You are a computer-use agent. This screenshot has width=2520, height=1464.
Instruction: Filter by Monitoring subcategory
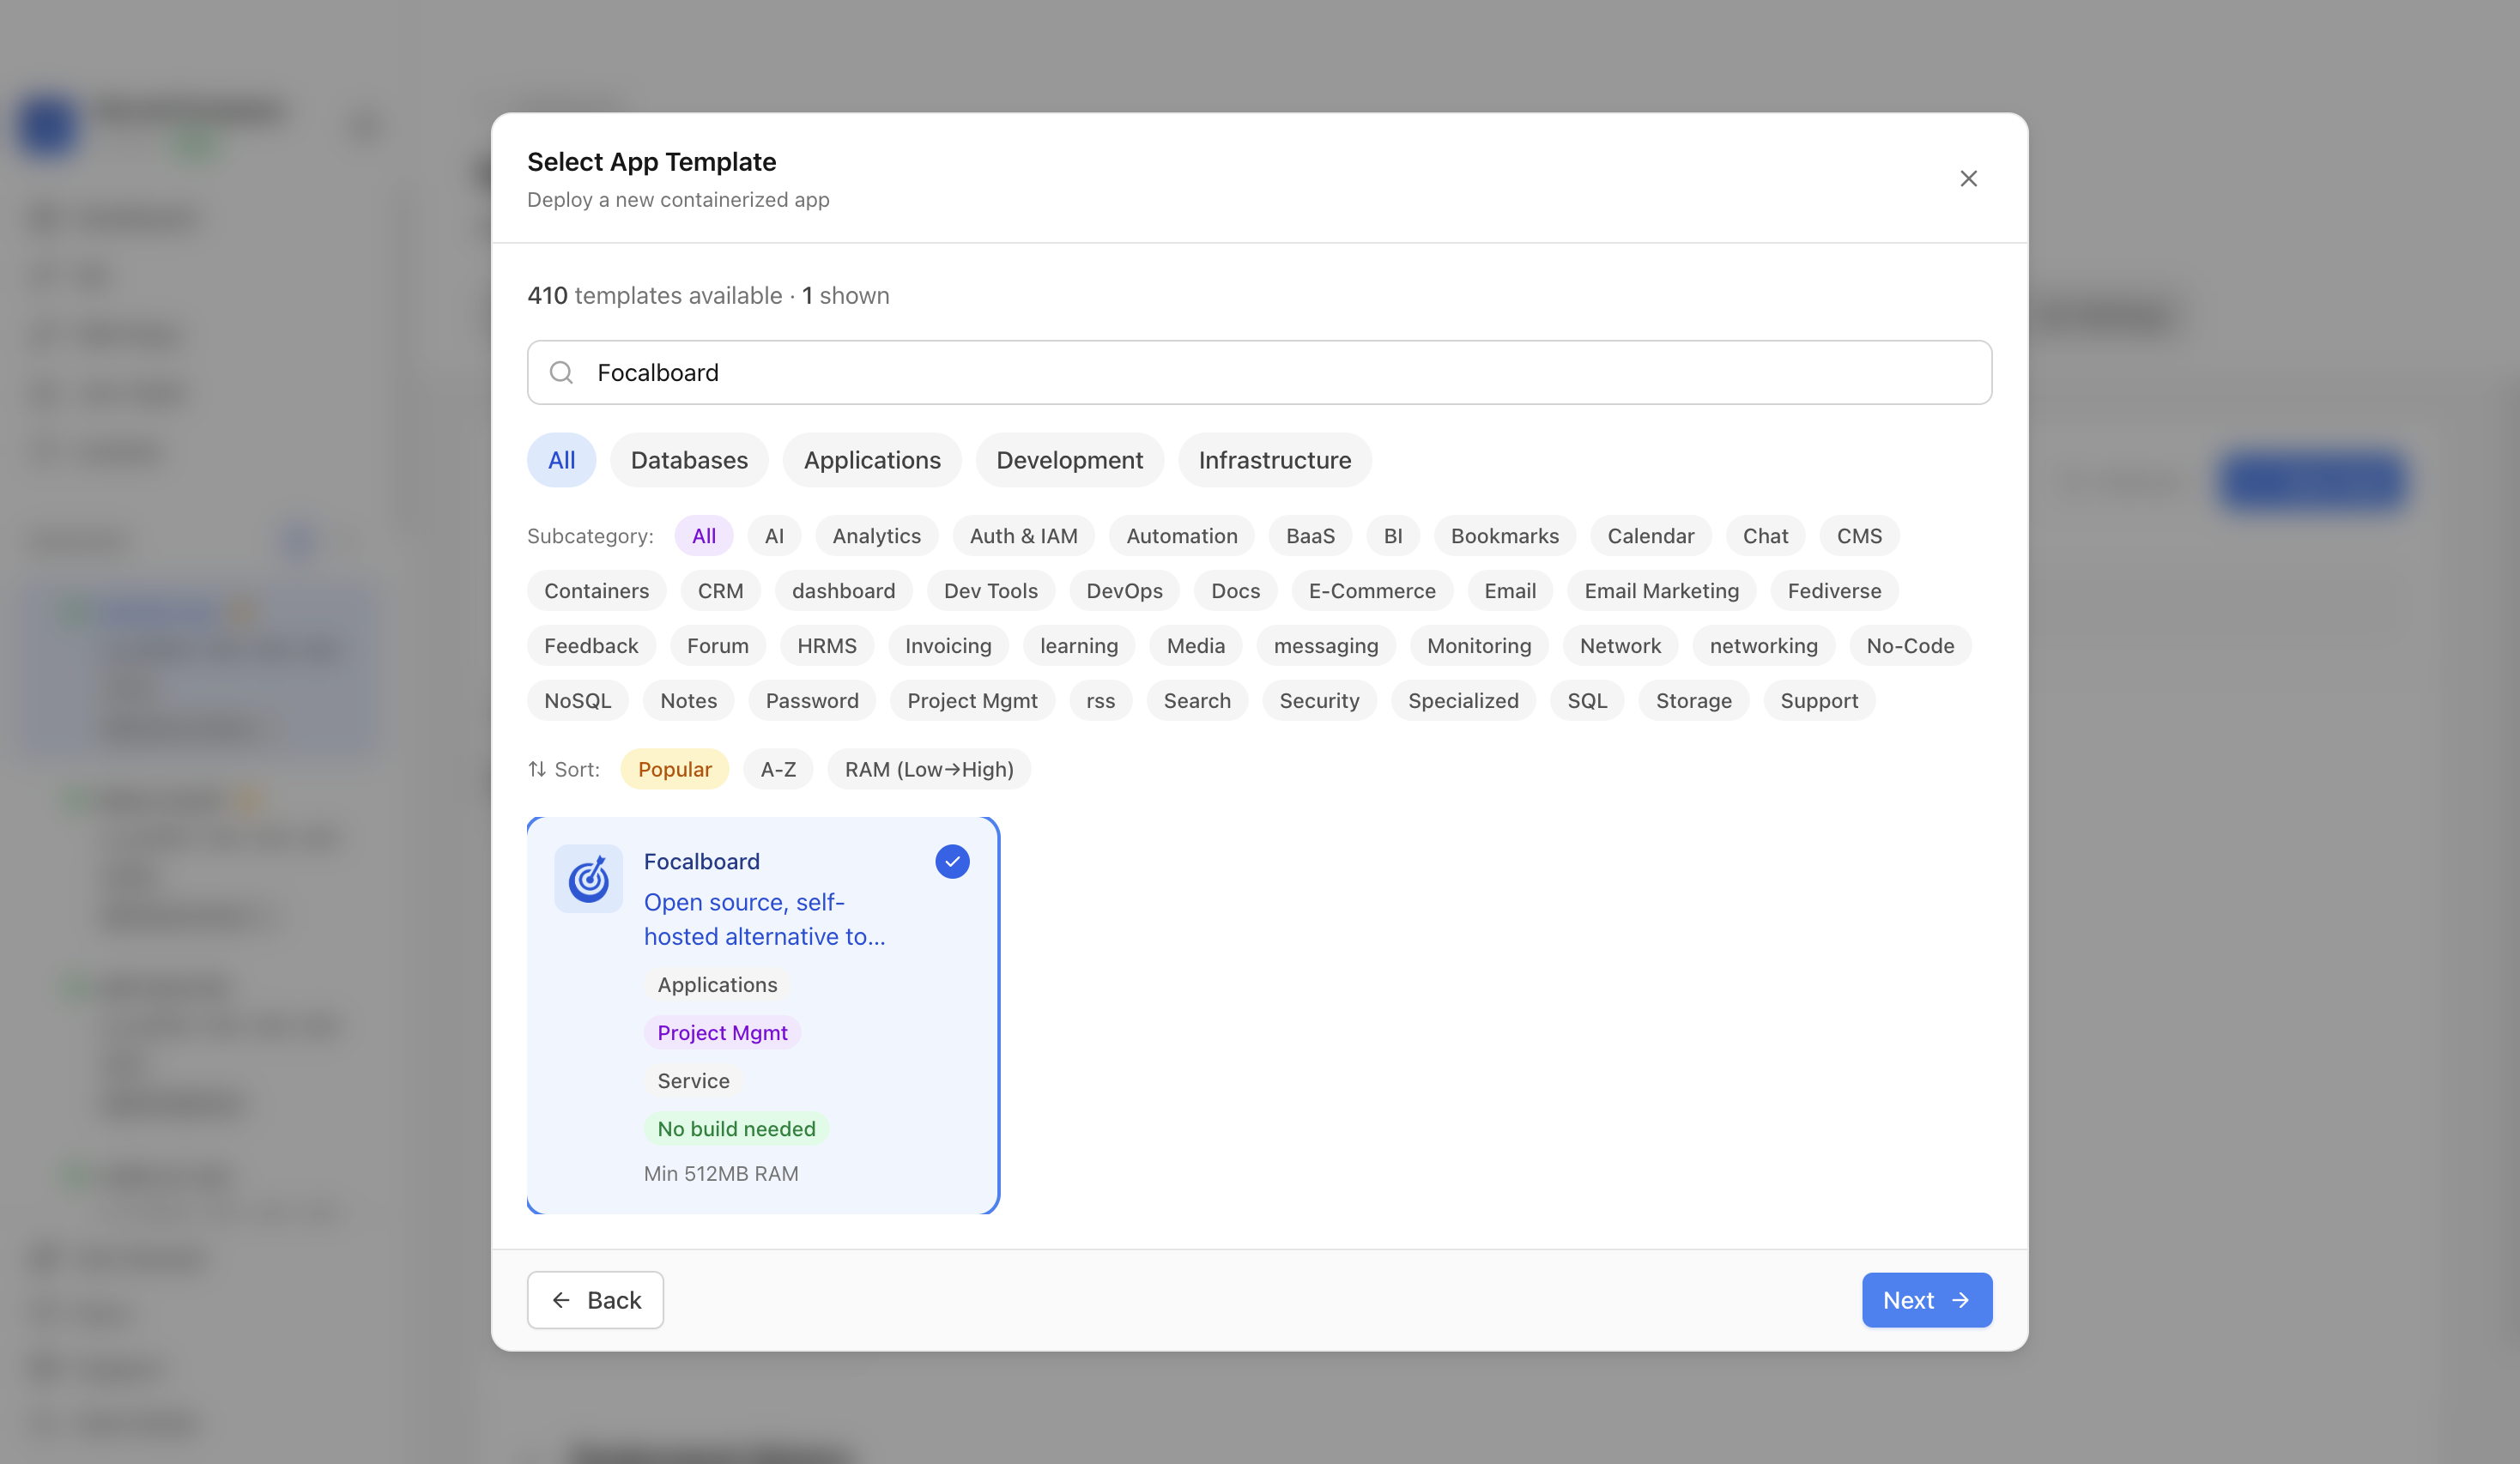[x=1478, y=646]
